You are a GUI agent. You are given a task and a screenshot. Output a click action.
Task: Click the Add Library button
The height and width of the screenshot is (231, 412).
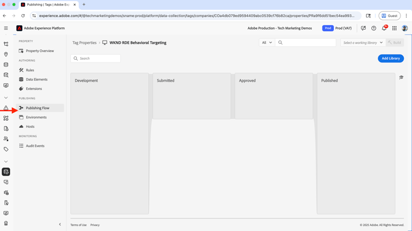391,58
